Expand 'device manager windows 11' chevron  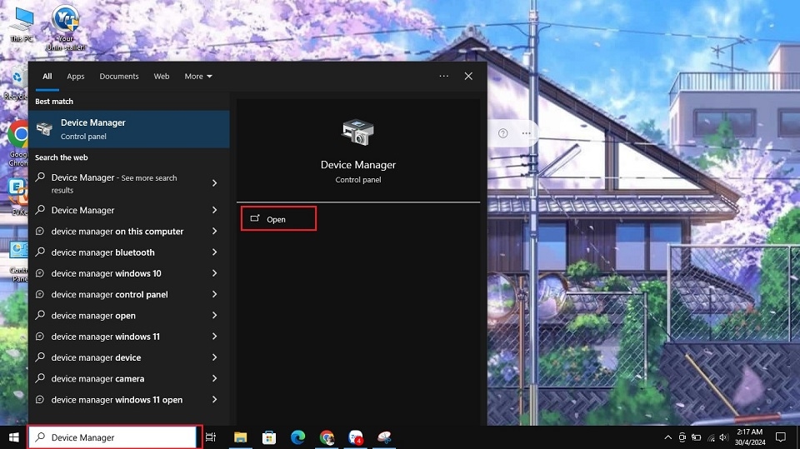coord(214,337)
